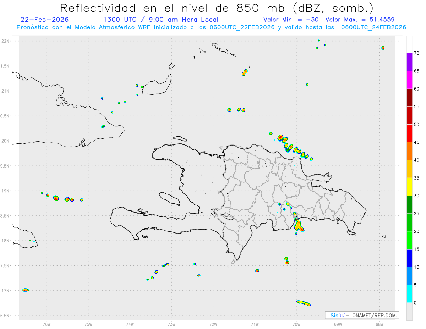Screen dimensions: 426x329
Task: Click the '40' colorbar tick value
Action: [417, 160]
